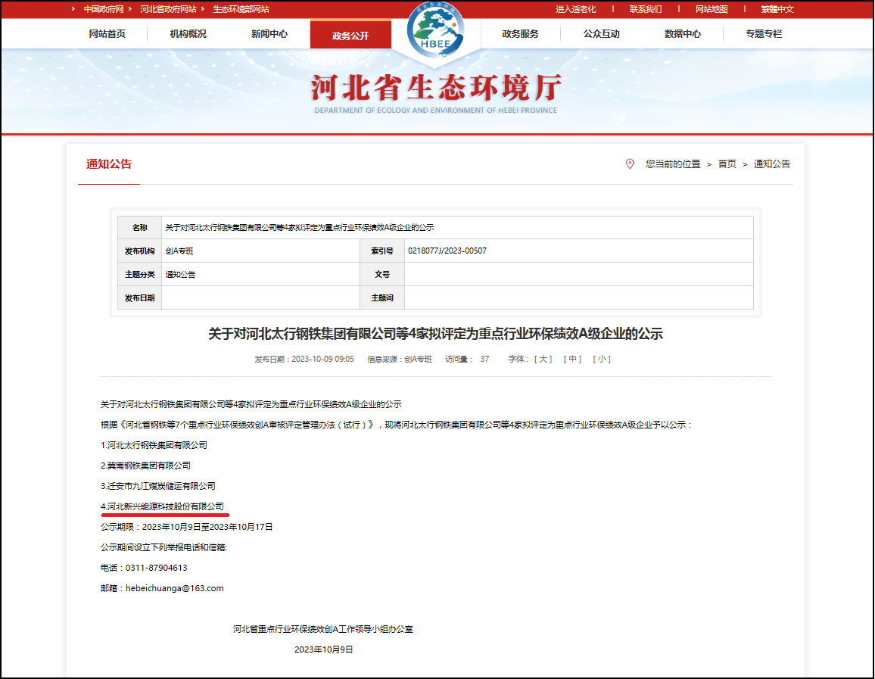This screenshot has height=679, width=875.
Task: Click 进入适老化 mode link
Action: [575, 9]
